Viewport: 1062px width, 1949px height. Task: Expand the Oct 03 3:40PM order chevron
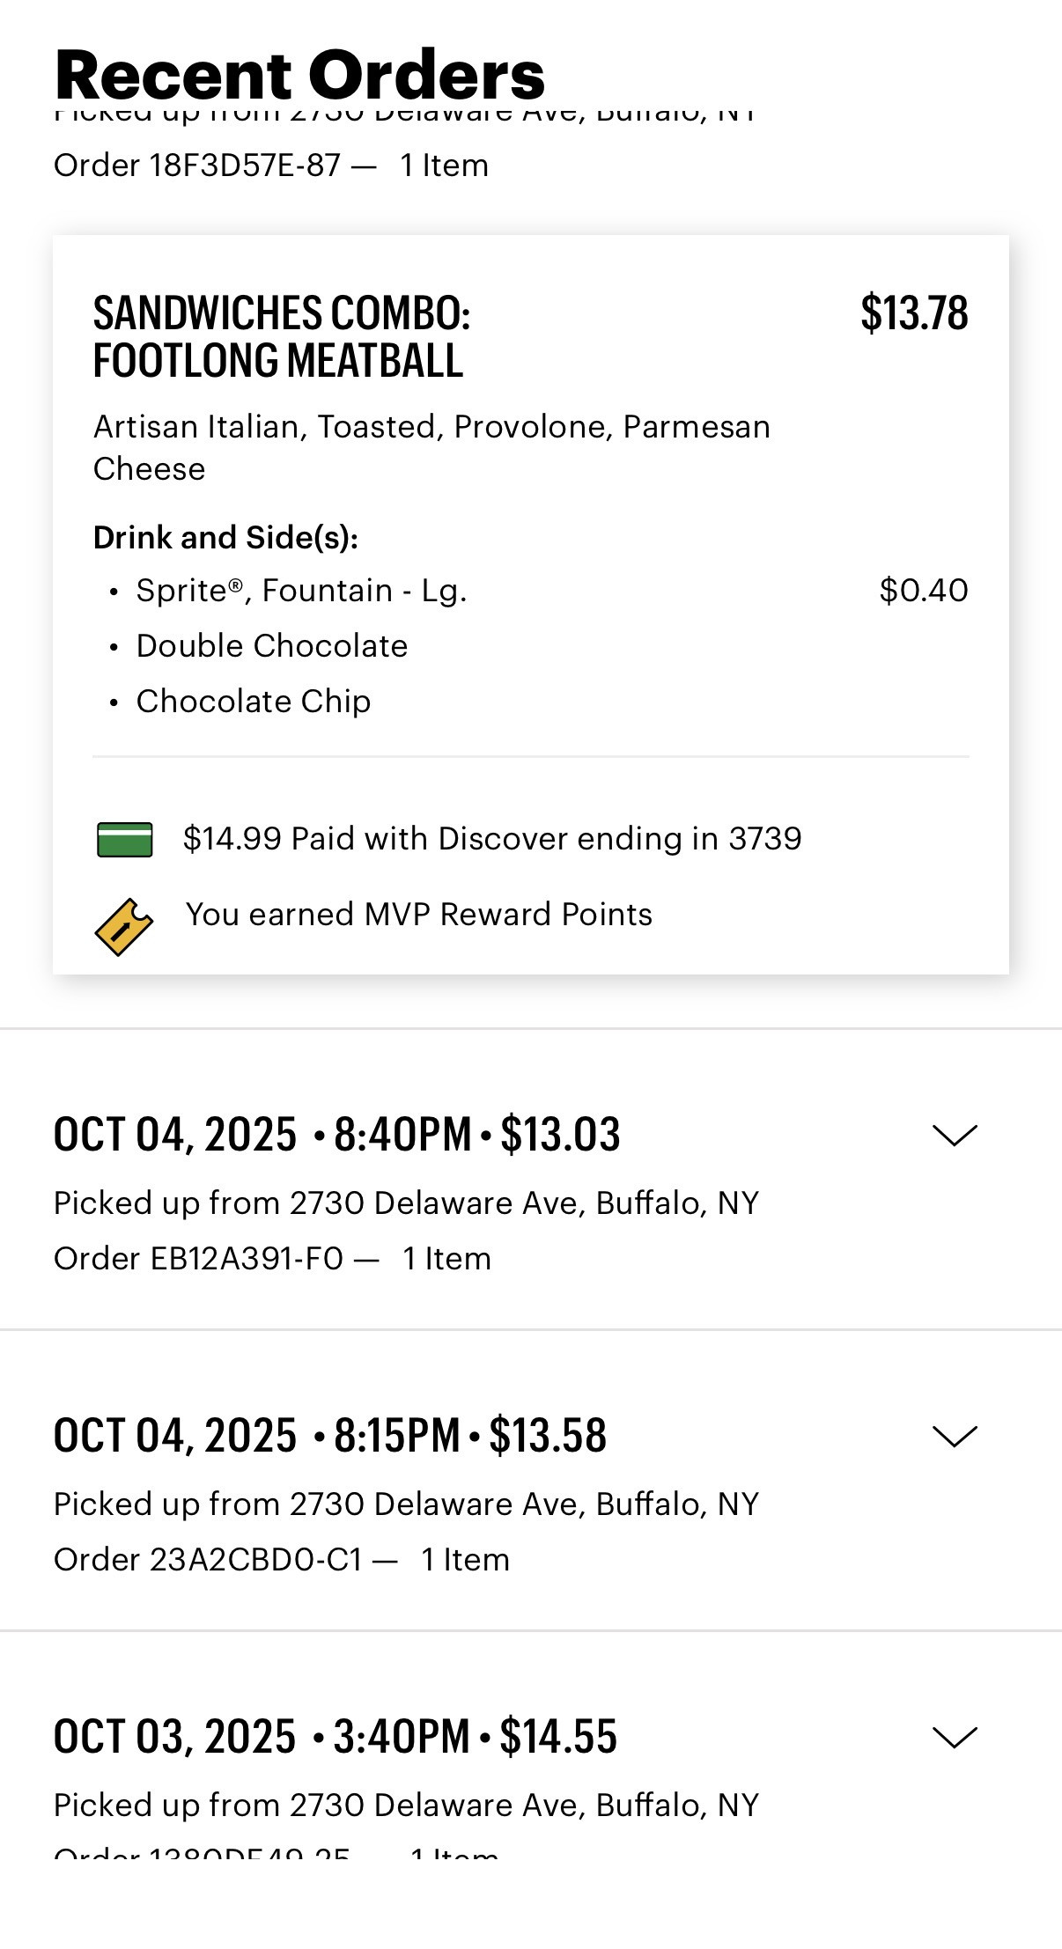955,1737
